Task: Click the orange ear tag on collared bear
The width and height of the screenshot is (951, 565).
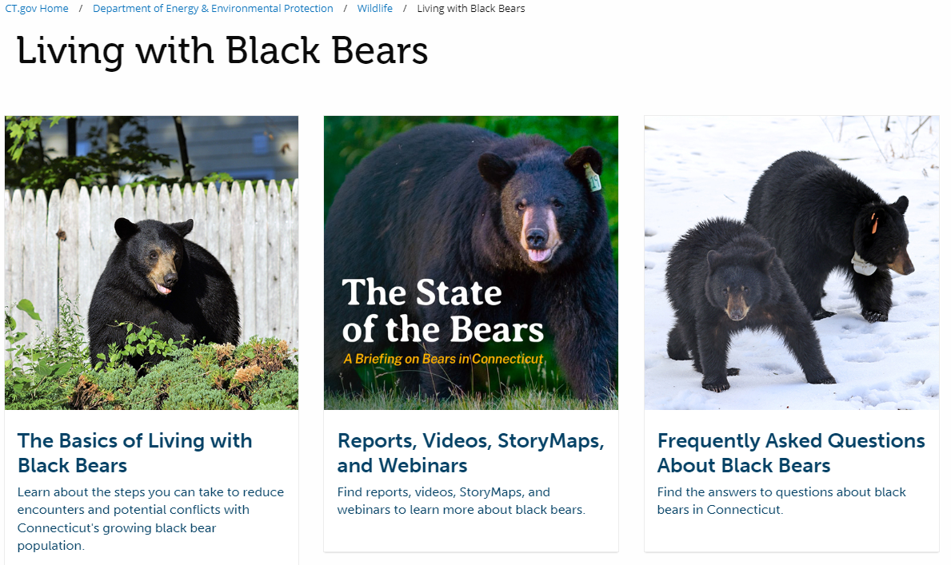Action: click(x=874, y=225)
